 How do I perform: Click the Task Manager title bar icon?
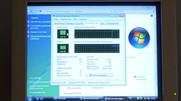click(x=54, y=16)
